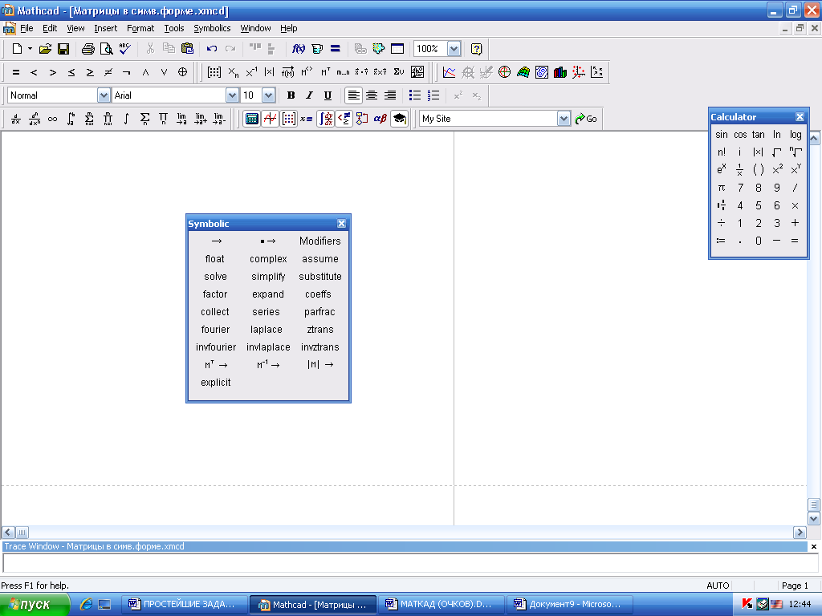Open the Resource Center help icon
The width and height of the screenshot is (822, 616).
pyautogui.click(x=476, y=49)
